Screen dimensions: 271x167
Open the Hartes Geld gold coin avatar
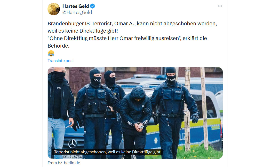point(54,9)
